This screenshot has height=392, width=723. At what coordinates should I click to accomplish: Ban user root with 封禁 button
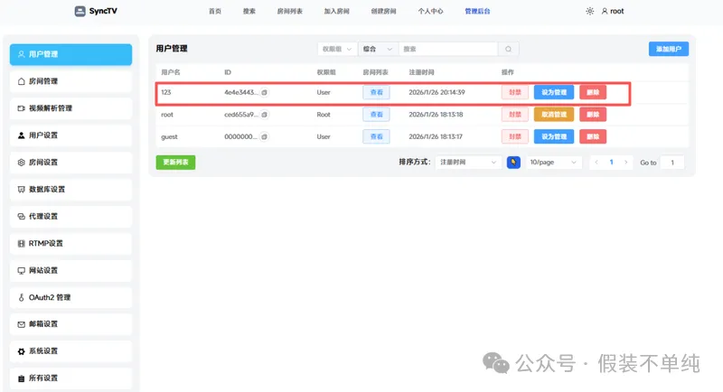pos(515,115)
